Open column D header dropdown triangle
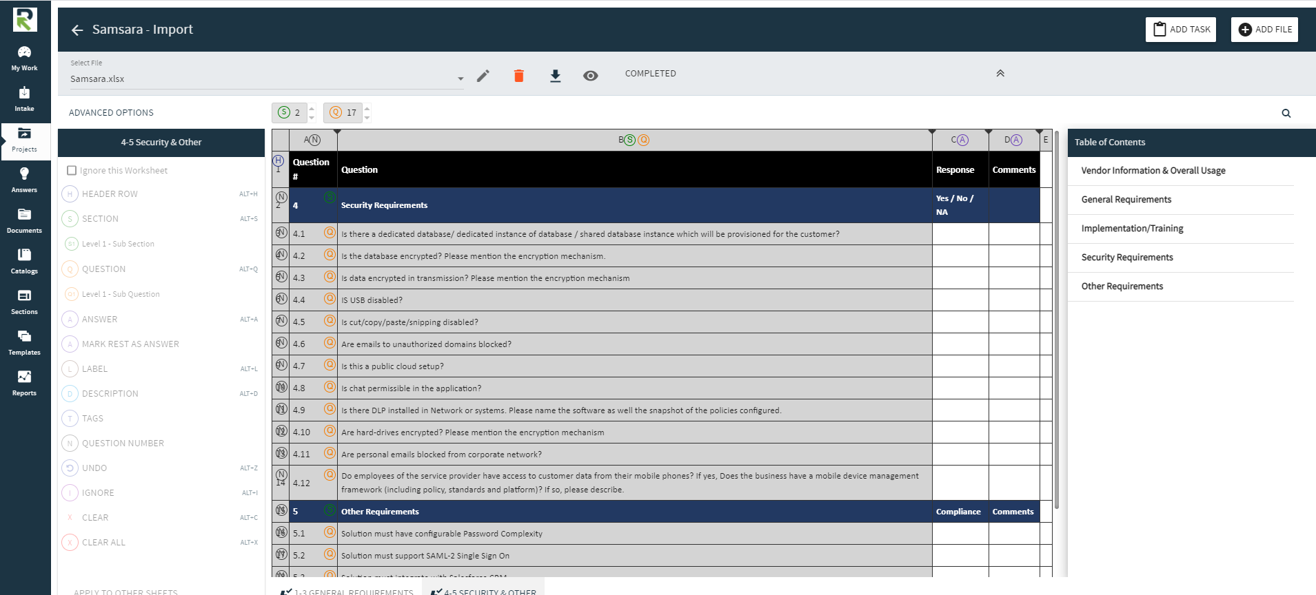The image size is (1316, 595). click(1040, 132)
